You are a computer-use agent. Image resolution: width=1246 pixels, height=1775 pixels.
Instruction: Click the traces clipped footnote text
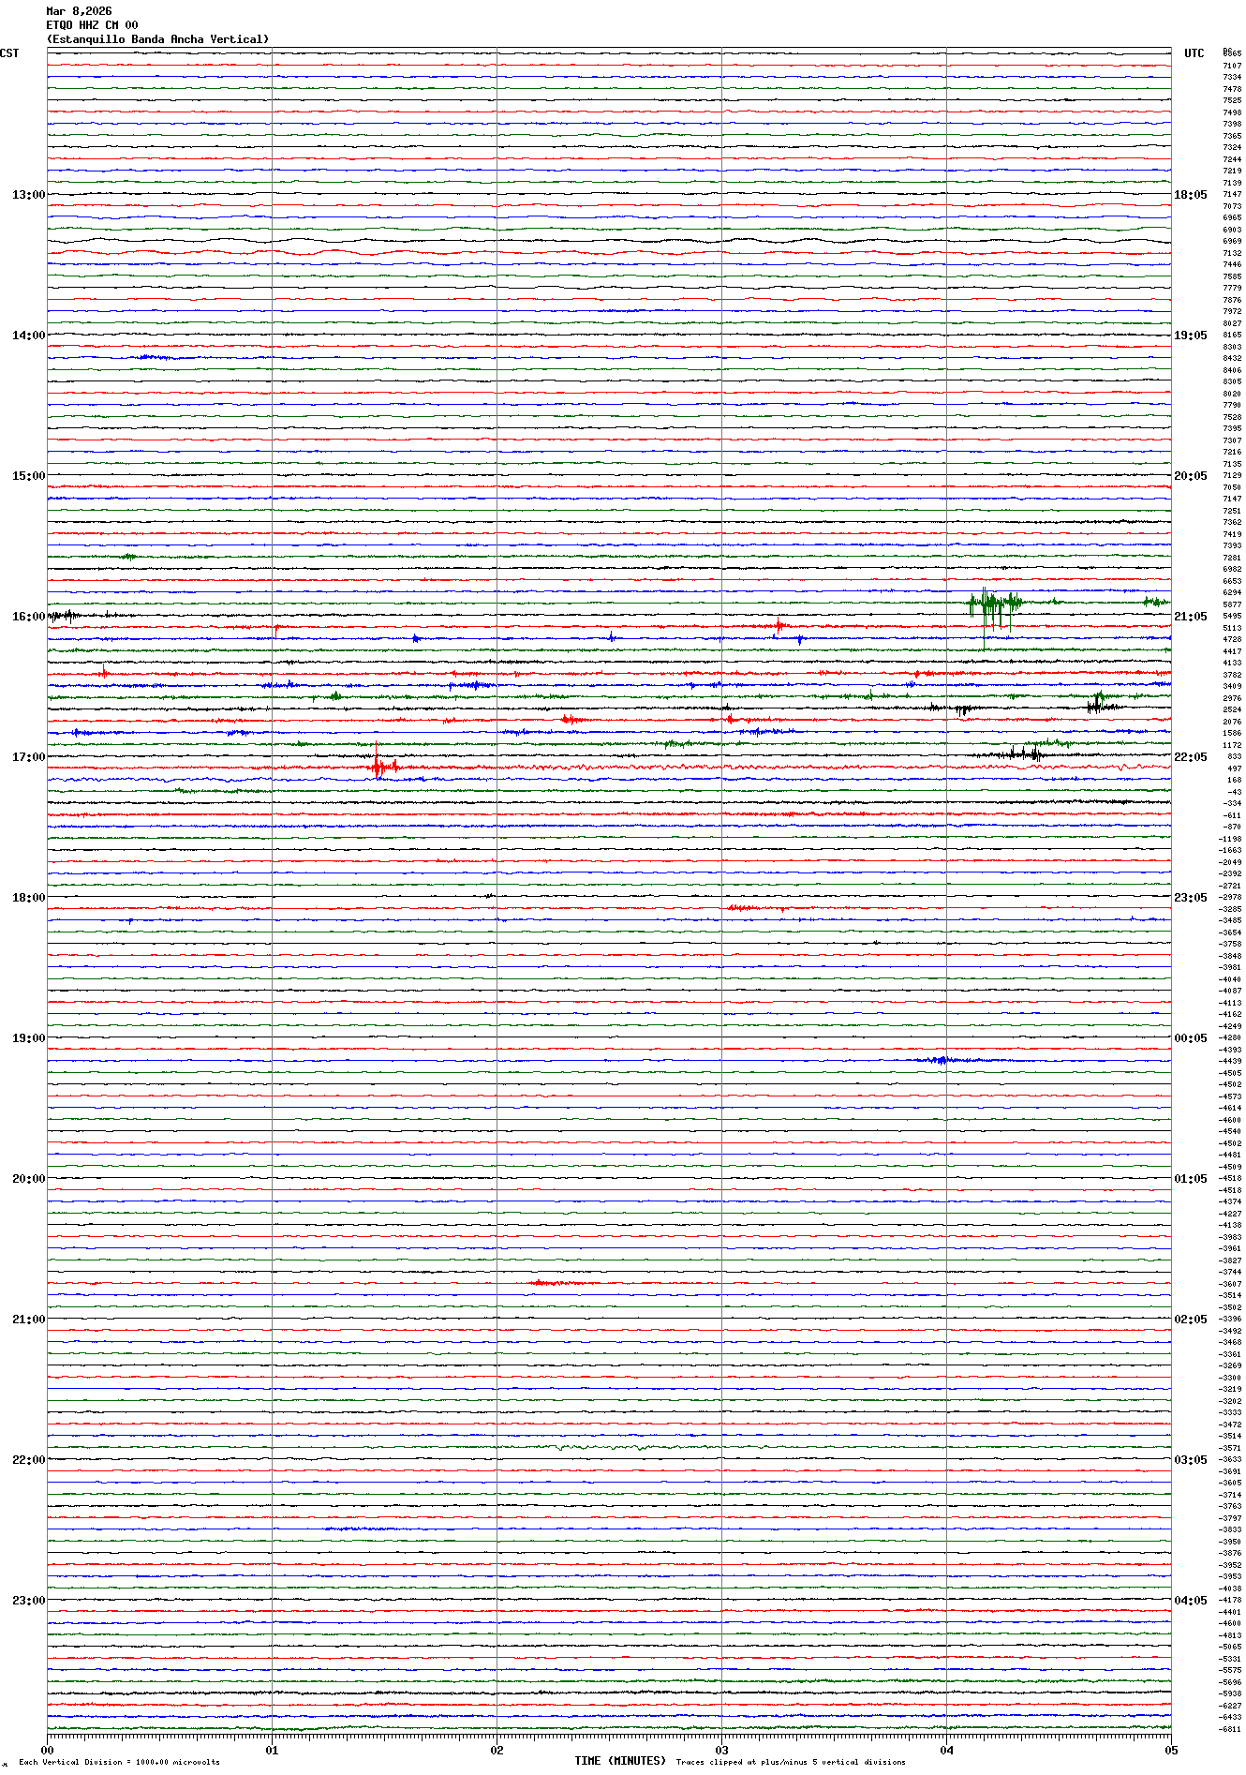click(791, 1762)
